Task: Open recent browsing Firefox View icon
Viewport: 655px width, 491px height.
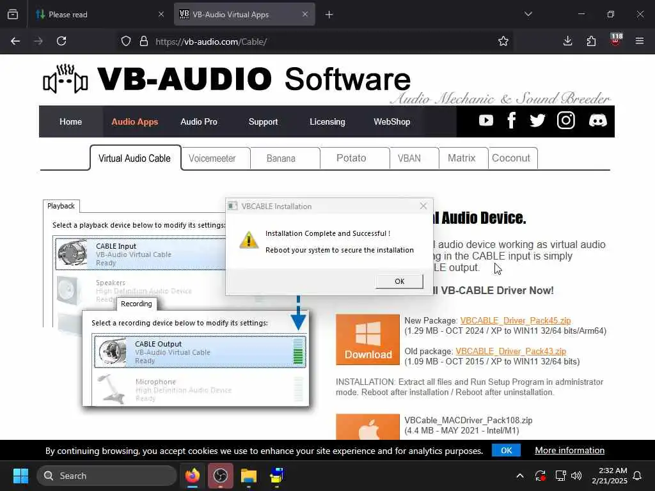Action: (x=13, y=14)
